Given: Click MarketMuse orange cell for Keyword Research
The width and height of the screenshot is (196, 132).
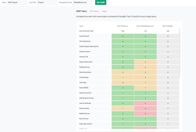Looking at the screenshot, I should tap(145, 62).
